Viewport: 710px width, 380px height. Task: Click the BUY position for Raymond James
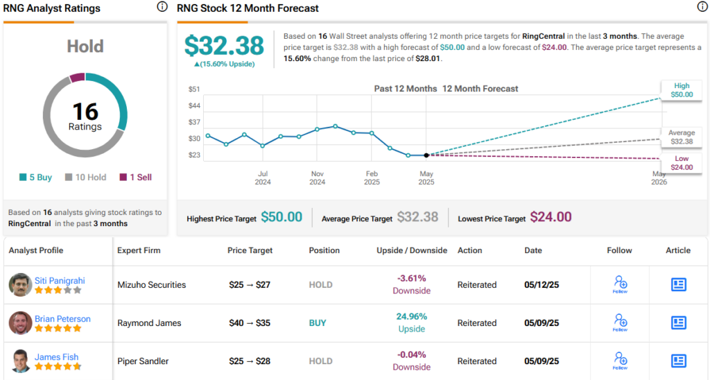point(318,323)
